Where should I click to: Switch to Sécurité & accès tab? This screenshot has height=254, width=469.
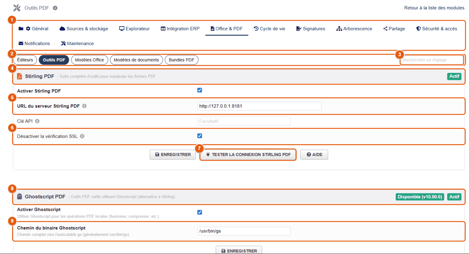coord(436,29)
